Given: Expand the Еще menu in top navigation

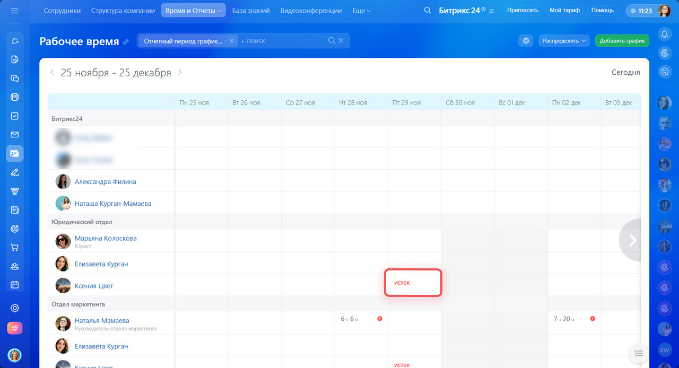Looking at the screenshot, I should coord(361,11).
